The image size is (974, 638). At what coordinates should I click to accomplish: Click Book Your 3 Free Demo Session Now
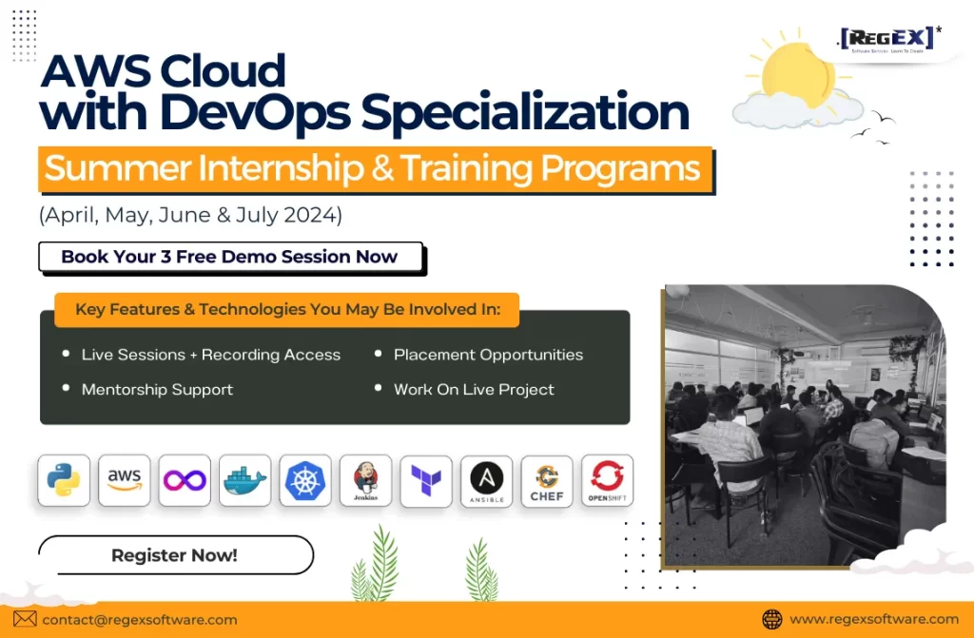tap(230, 257)
